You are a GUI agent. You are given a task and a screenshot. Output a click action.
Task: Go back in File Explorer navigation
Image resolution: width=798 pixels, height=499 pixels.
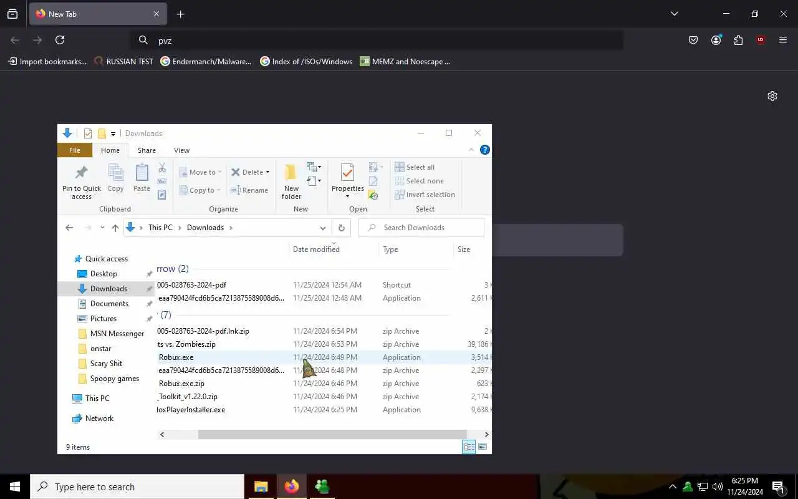click(x=69, y=228)
